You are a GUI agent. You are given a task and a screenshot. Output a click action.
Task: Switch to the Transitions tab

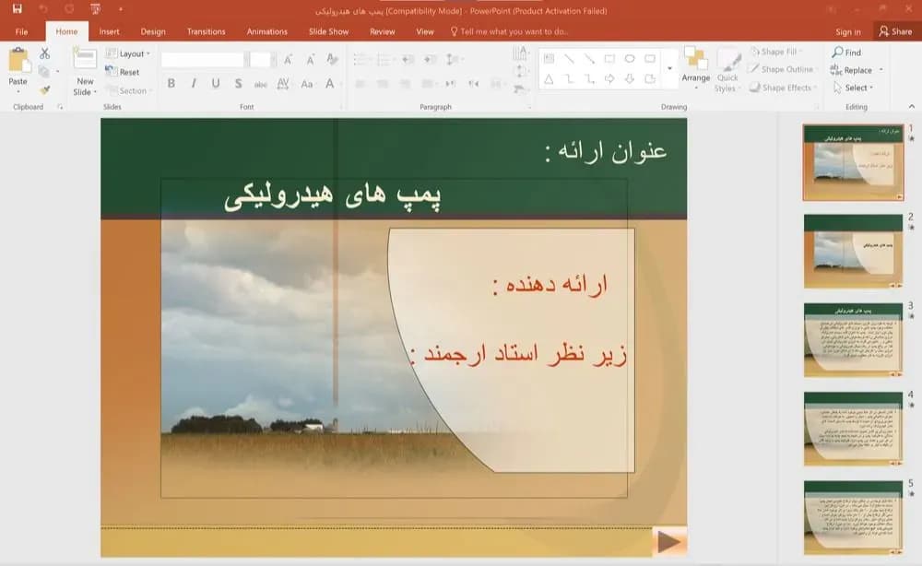click(206, 31)
